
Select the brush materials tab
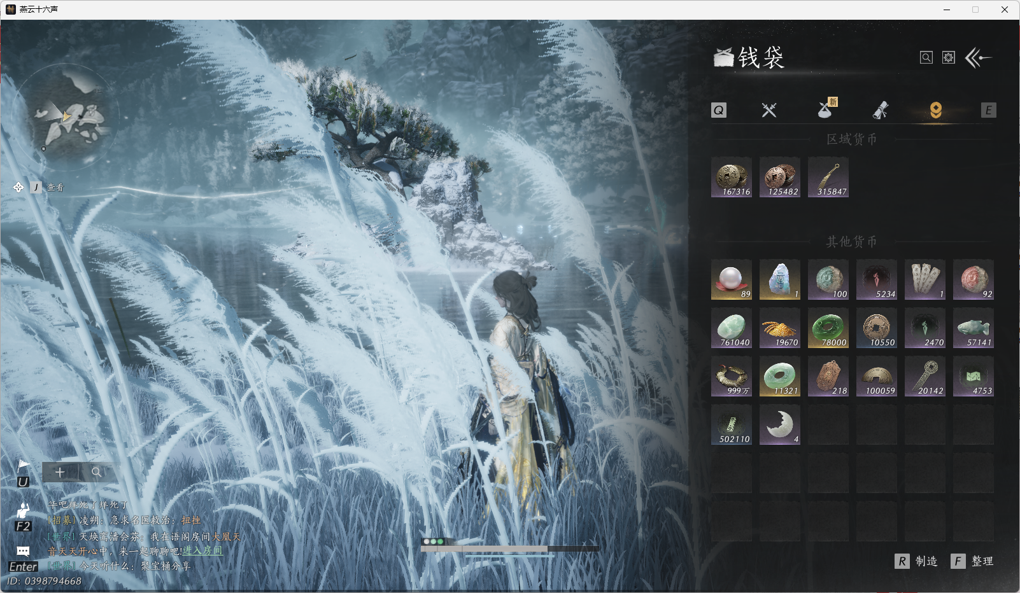[881, 110]
